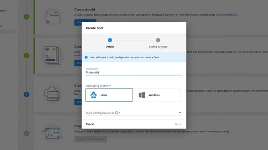Click the Windows logo icon
Screen dimensions: 268x150
(x=142, y=95)
